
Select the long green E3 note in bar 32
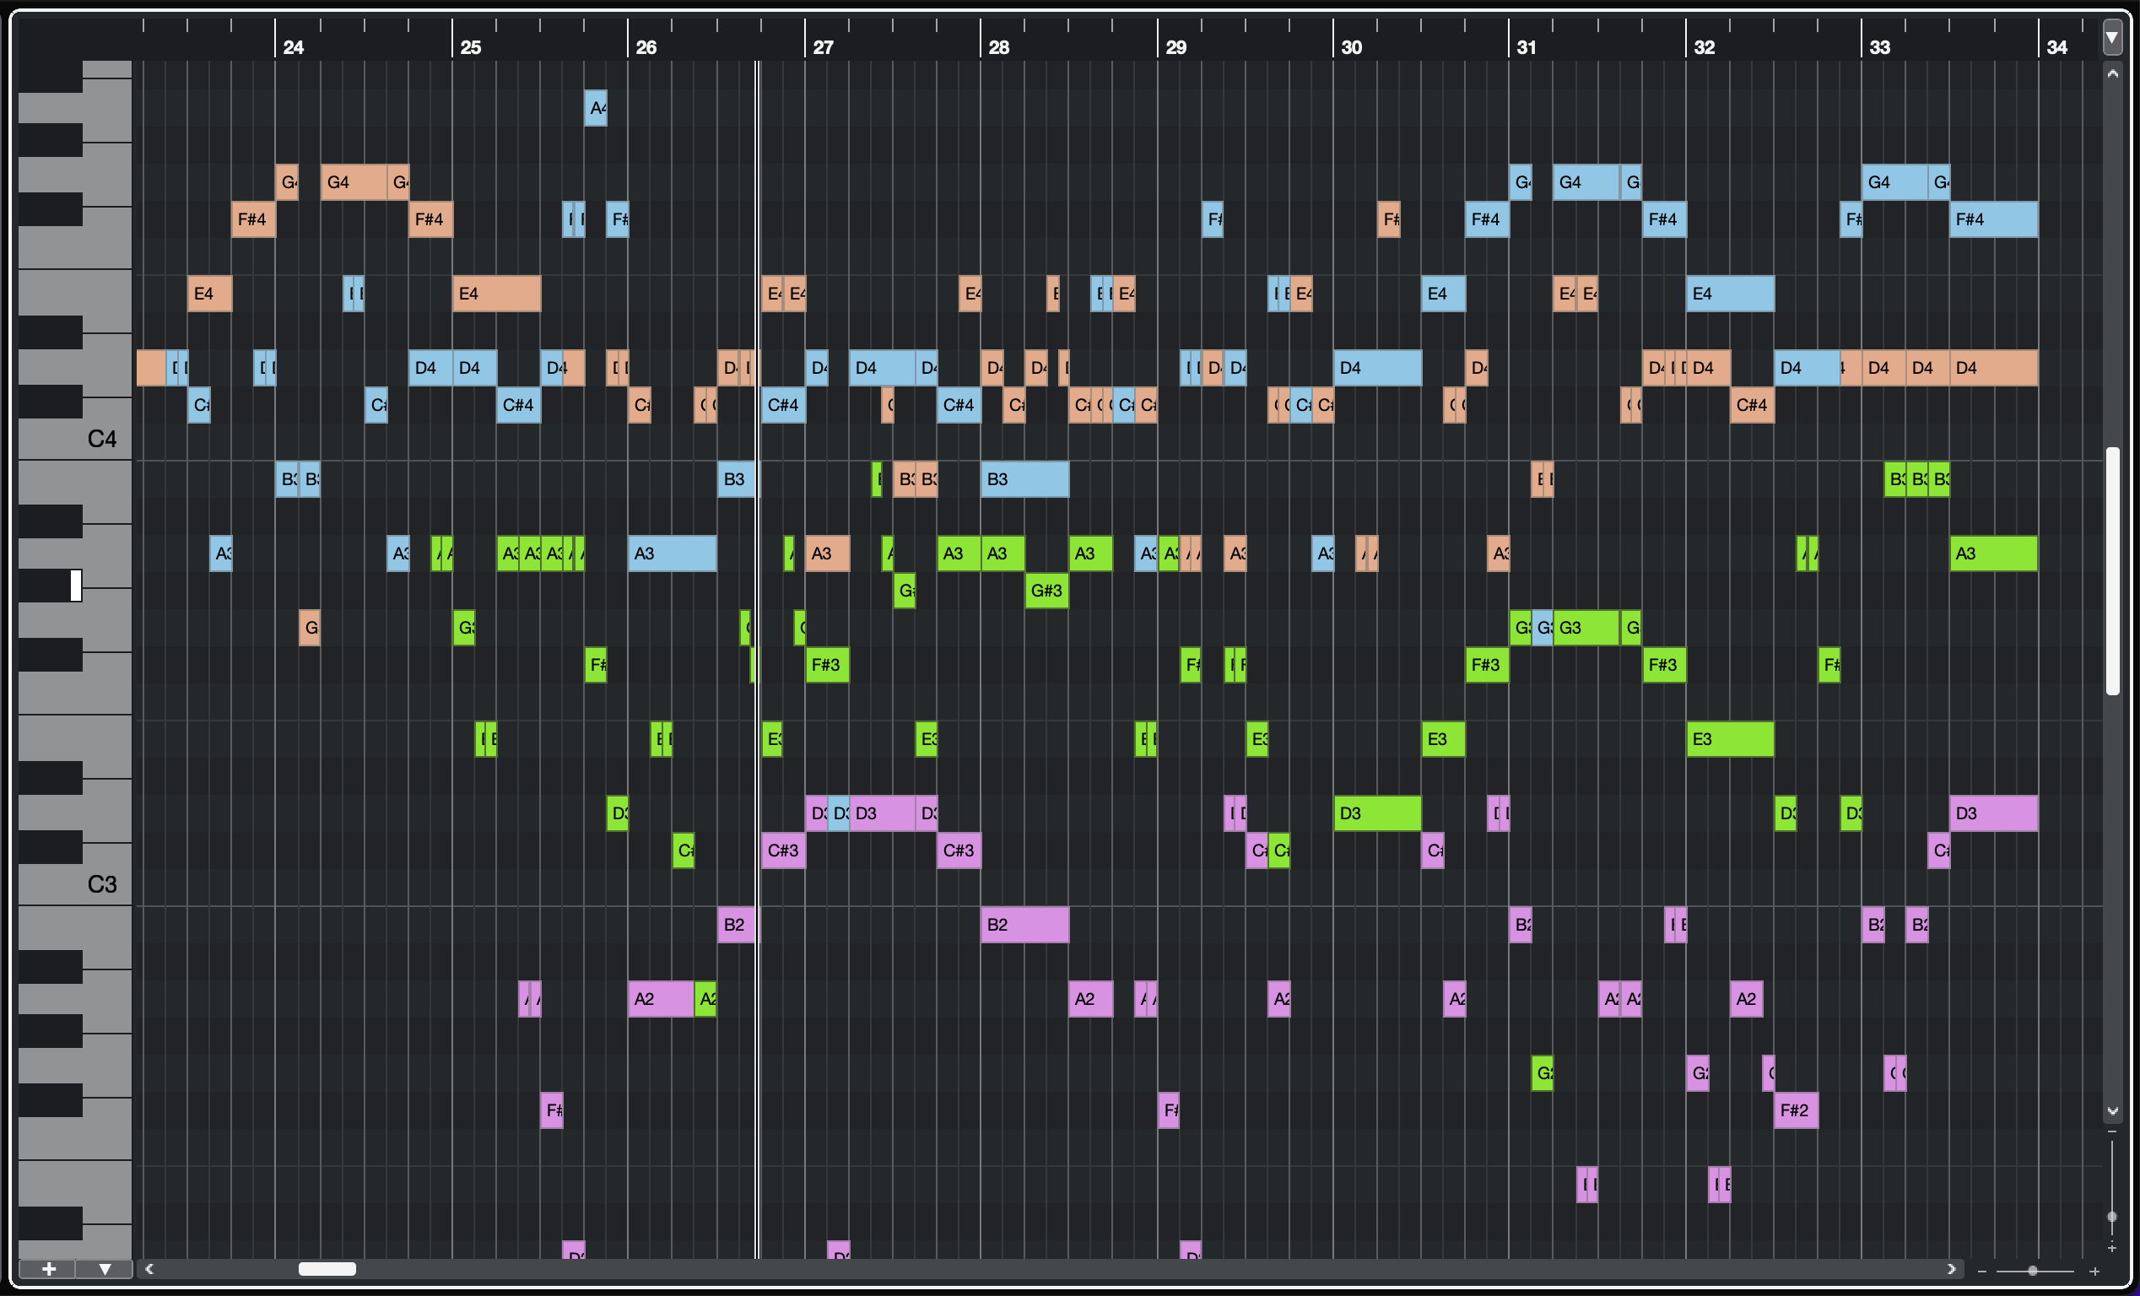pos(1730,739)
